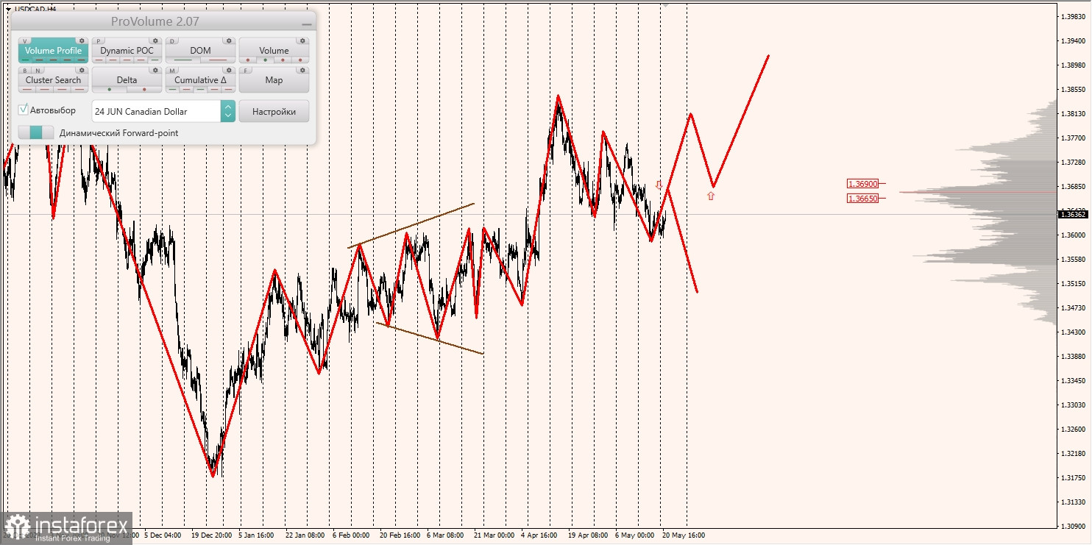
Task: Click the 1.30900 price scale label
Action: click(1074, 527)
